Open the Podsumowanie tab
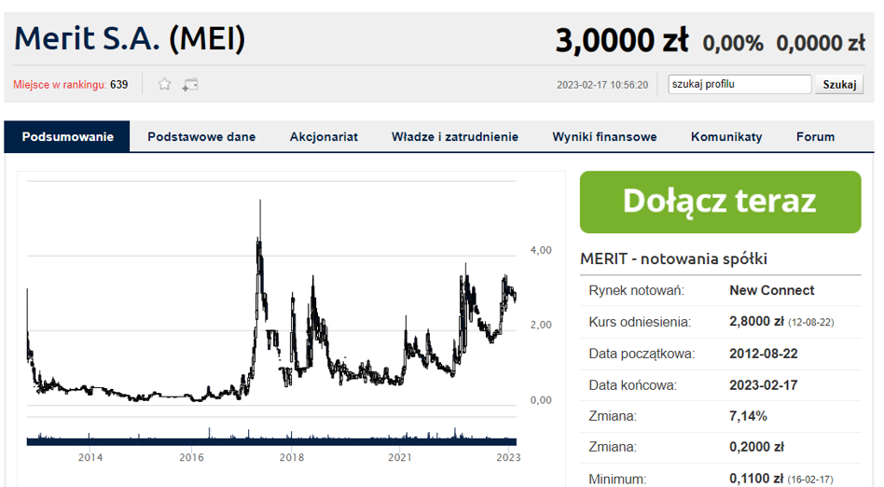Viewport: 884px width, 487px height. coord(67,136)
